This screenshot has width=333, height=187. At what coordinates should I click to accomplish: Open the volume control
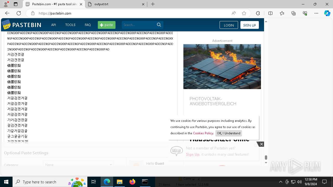click(299, 182)
